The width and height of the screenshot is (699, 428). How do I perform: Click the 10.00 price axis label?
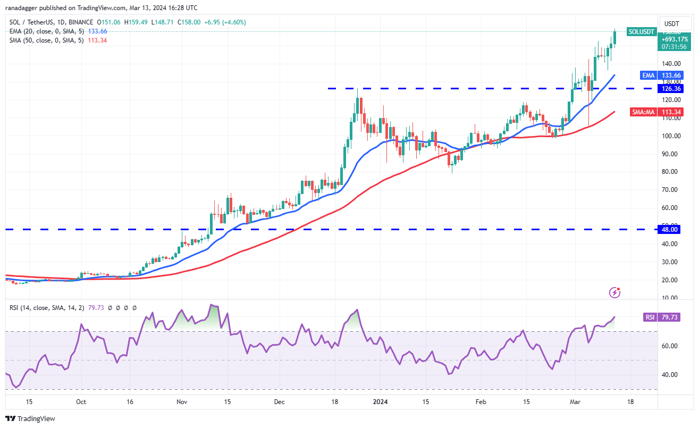(669, 298)
